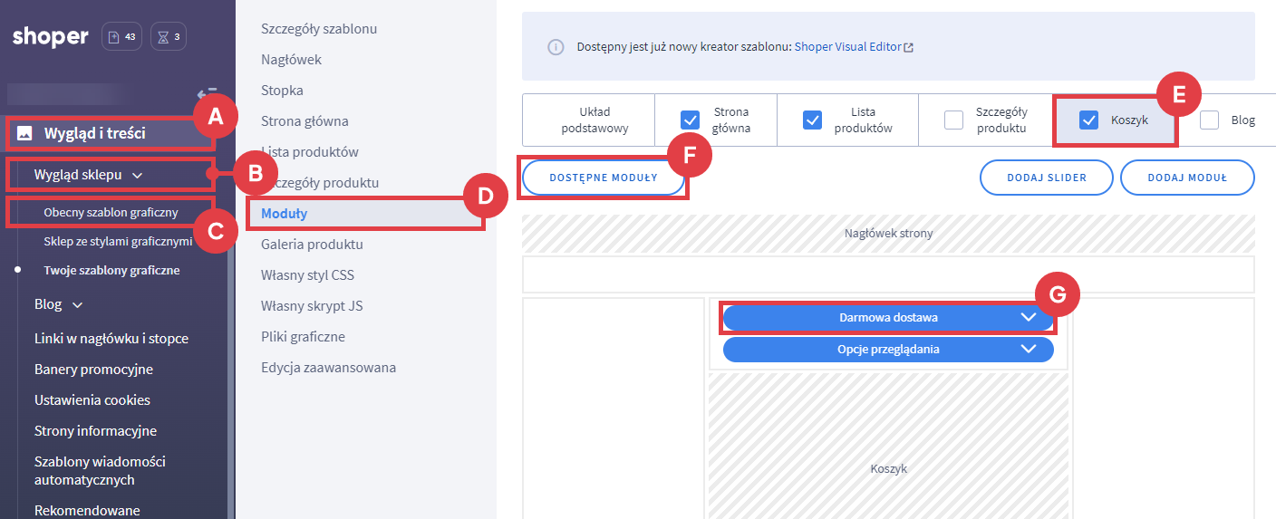Image resolution: width=1276 pixels, height=519 pixels.
Task: Collapse sidebar using the arrow icon
Action: (x=206, y=93)
